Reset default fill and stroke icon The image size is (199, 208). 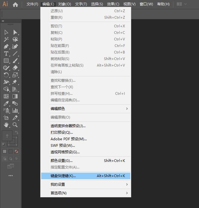[x=4, y=144]
